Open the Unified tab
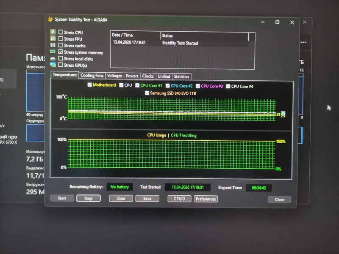The width and height of the screenshot is (339, 254). click(164, 76)
